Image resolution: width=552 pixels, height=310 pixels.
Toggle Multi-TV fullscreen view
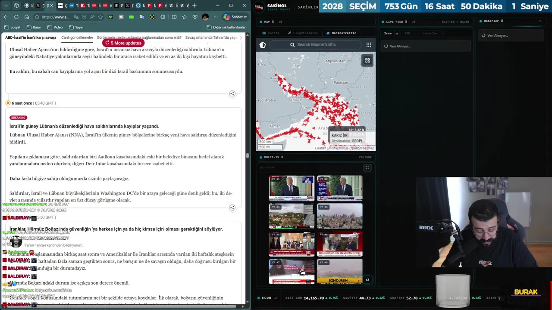[x=367, y=167]
